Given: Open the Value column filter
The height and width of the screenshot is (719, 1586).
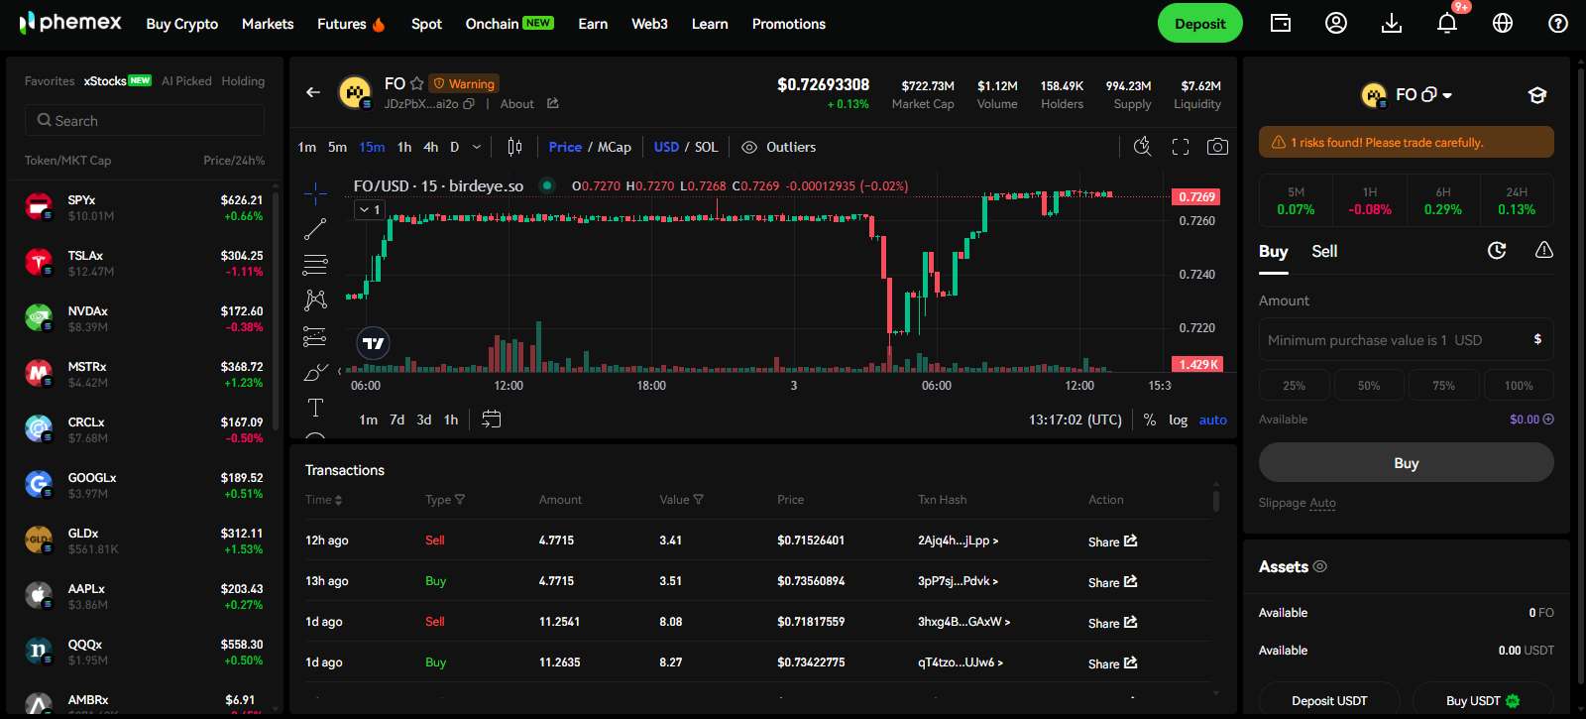Looking at the screenshot, I should click(x=699, y=500).
